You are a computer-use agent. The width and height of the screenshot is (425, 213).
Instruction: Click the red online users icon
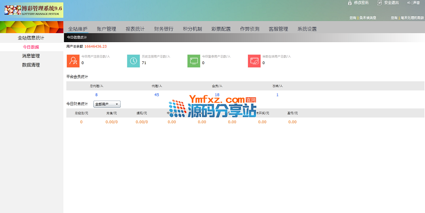[x=254, y=61]
